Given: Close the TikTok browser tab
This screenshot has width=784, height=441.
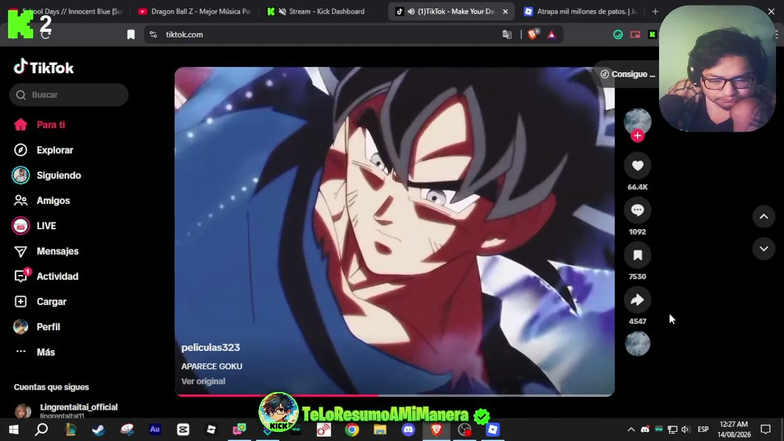Looking at the screenshot, I should [505, 12].
